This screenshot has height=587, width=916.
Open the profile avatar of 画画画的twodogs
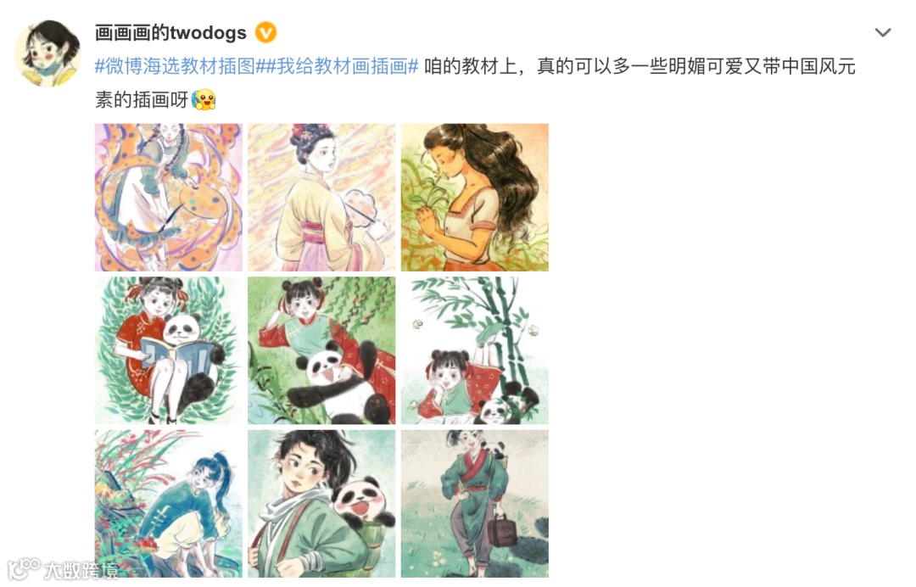(47, 53)
